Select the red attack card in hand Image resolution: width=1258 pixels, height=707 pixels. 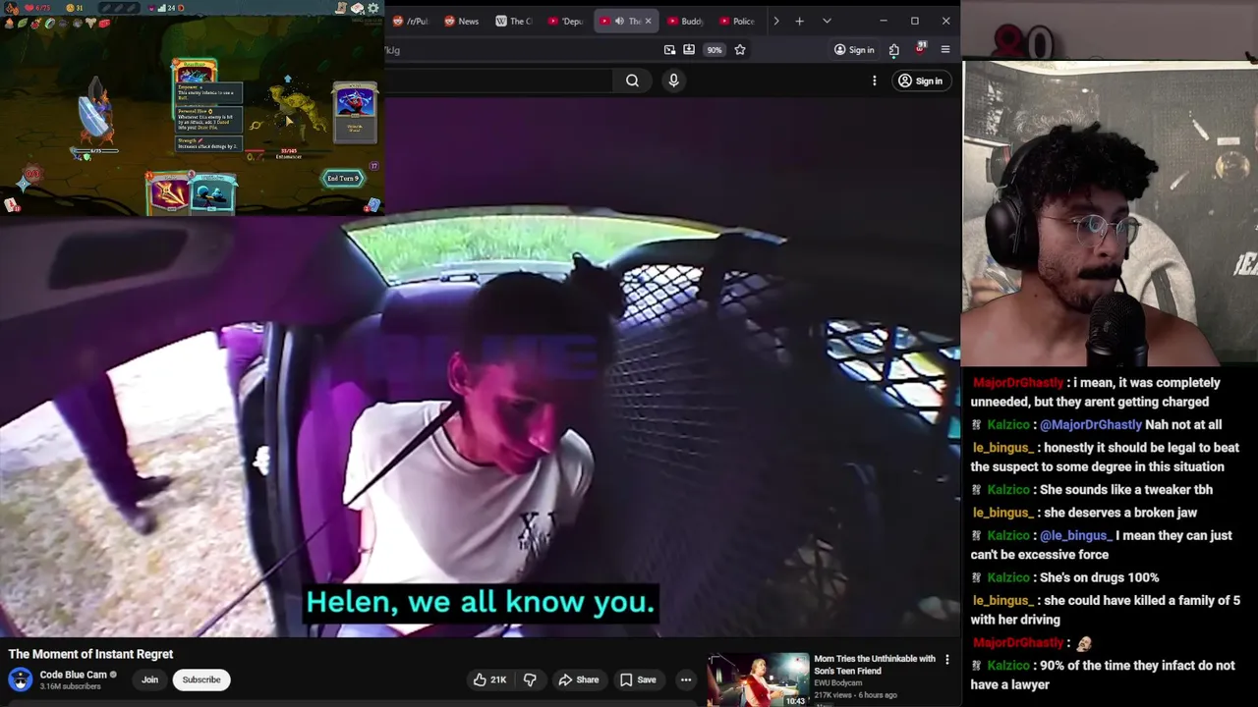coord(168,192)
